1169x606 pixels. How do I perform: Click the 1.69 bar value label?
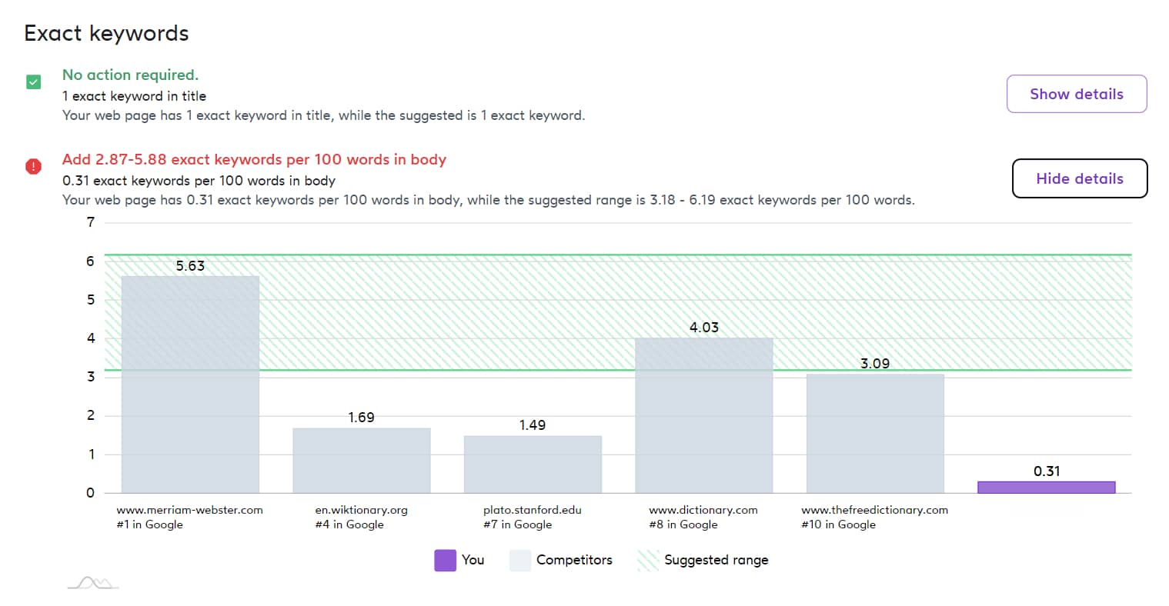pos(361,418)
